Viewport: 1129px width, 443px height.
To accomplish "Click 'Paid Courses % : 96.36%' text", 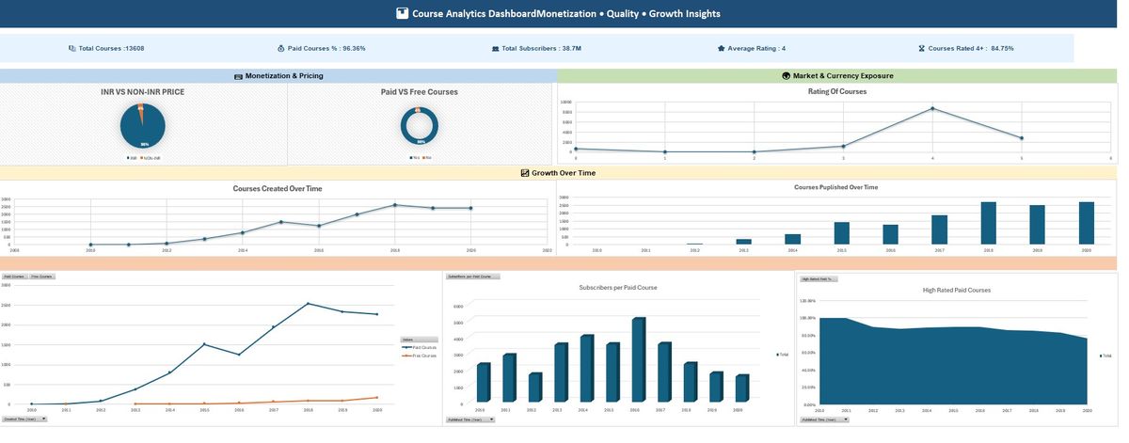I will pyautogui.click(x=326, y=48).
